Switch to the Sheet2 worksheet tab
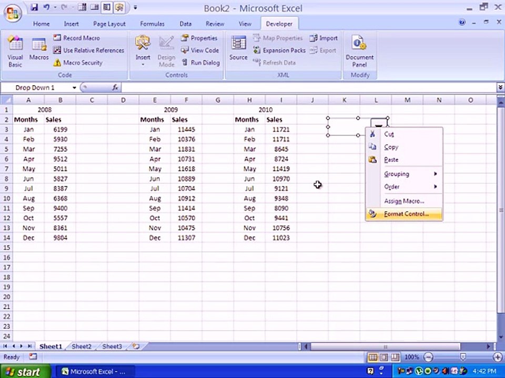Image resolution: width=505 pixels, height=378 pixels. click(82, 346)
